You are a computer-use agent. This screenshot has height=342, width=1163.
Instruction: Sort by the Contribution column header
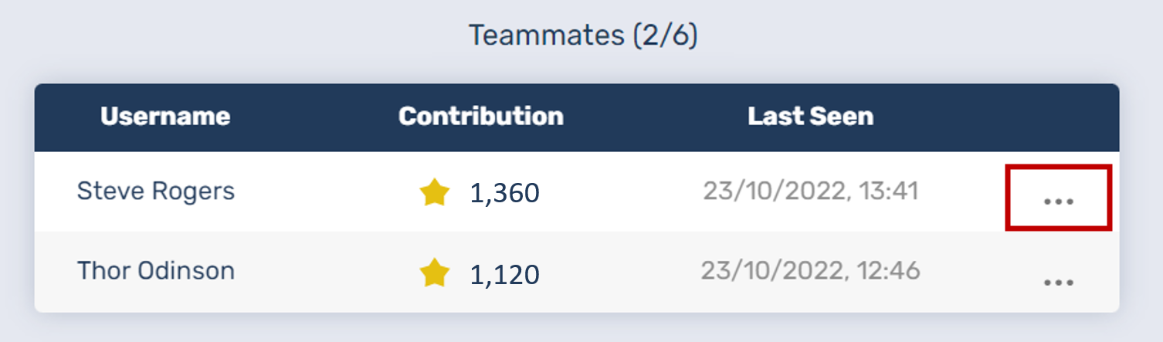(x=480, y=117)
